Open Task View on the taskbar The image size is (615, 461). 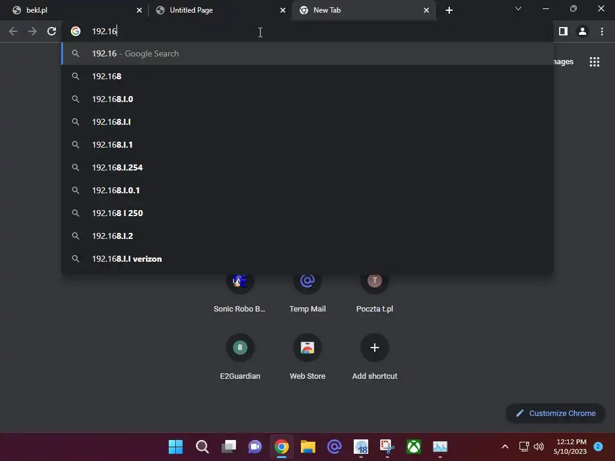[x=229, y=447]
